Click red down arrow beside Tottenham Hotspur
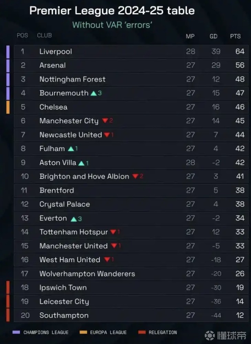 [x=113, y=232]
